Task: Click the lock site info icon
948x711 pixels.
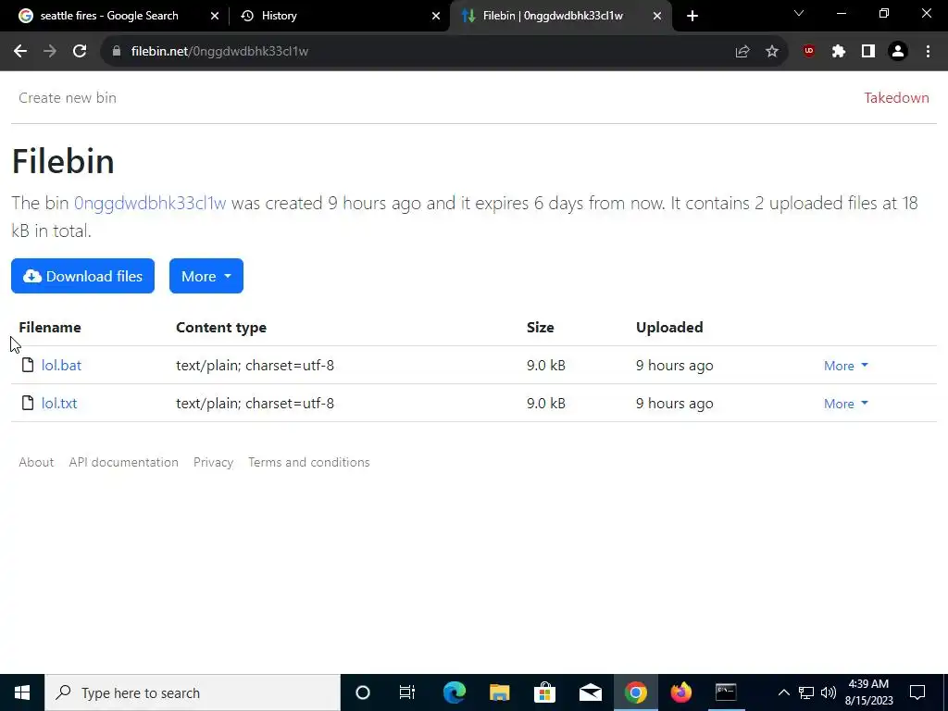Action: pyautogui.click(x=117, y=52)
